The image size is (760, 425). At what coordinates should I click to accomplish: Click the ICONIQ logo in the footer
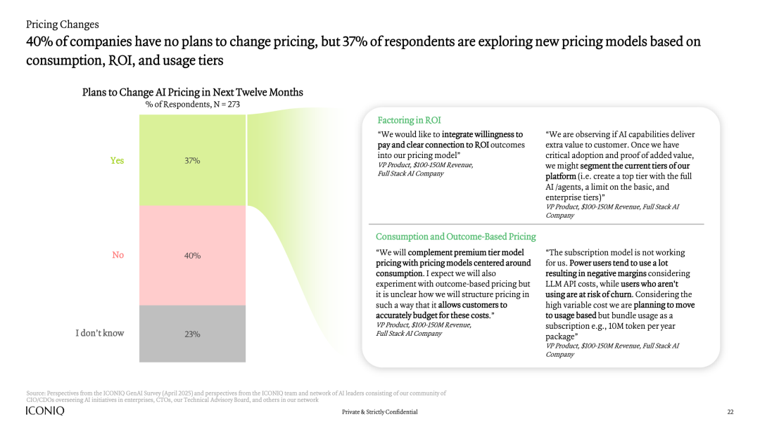44,411
